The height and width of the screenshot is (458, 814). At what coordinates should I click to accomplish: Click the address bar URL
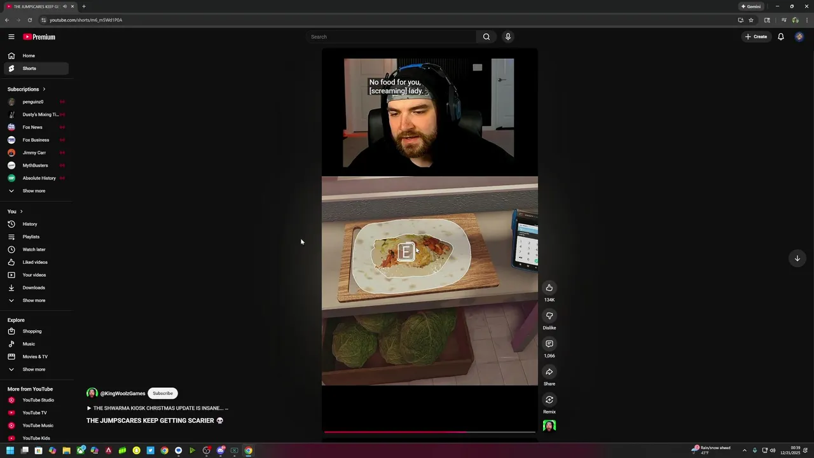[x=86, y=20]
